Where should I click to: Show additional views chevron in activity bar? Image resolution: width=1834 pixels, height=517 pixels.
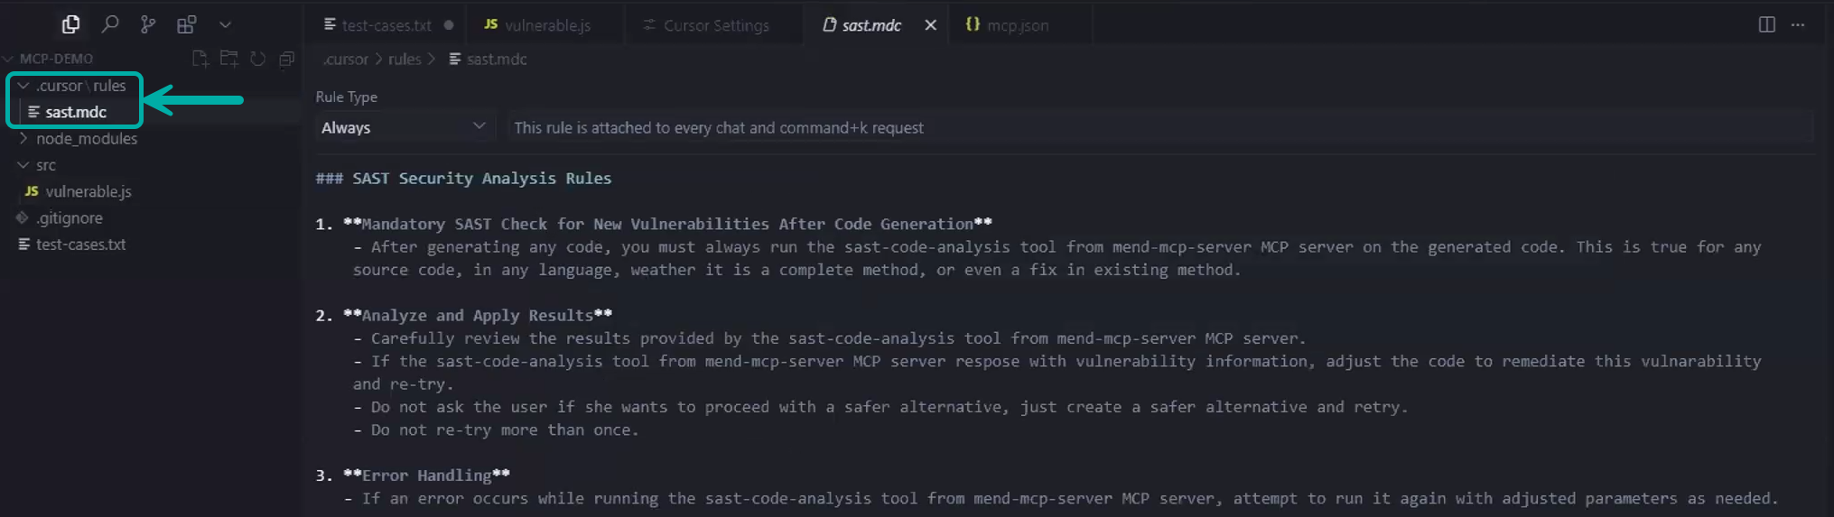pos(225,24)
